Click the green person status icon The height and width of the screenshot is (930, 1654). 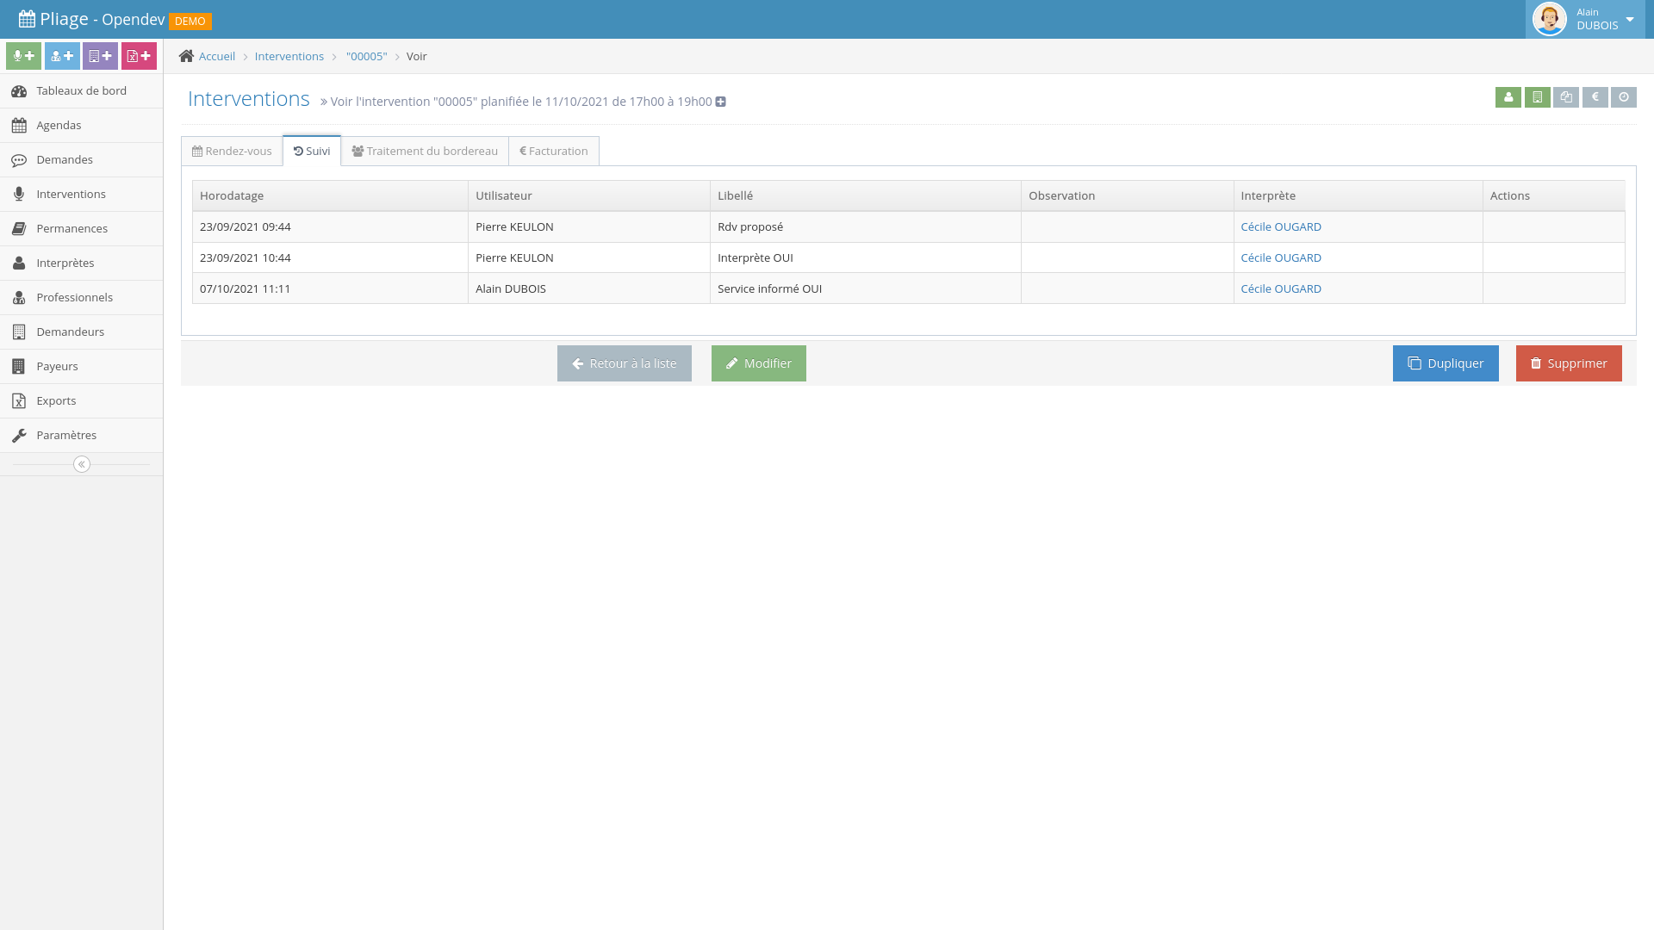pyautogui.click(x=1508, y=97)
